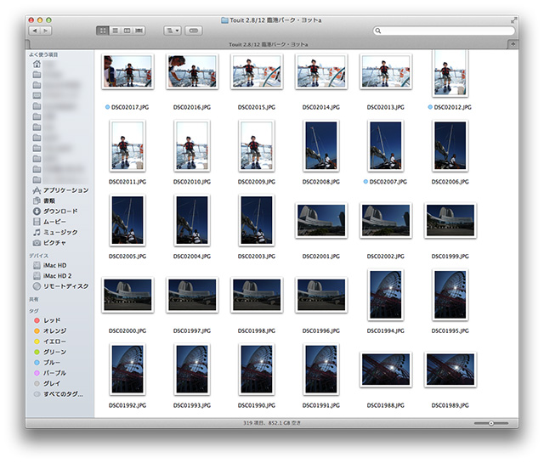The width and height of the screenshot is (544, 463).
Task: Filter by オレンジ tag
Action: click(x=50, y=330)
